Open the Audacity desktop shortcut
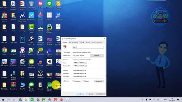The height and width of the screenshot is (102, 182). pyautogui.click(x=40, y=63)
